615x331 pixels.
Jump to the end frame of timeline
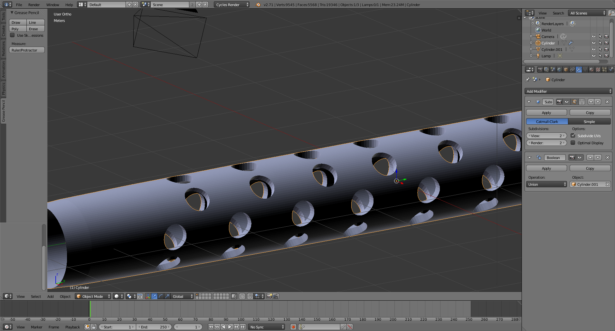tap(243, 327)
